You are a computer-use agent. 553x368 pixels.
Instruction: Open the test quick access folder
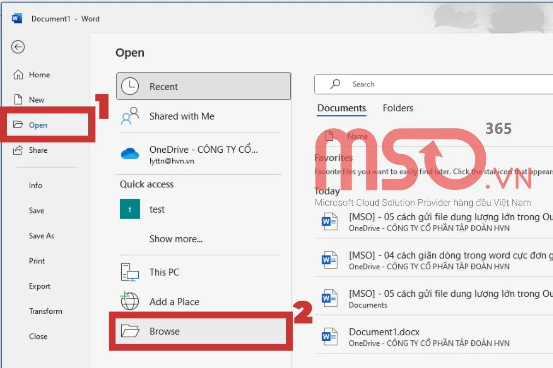pos(157,209)
